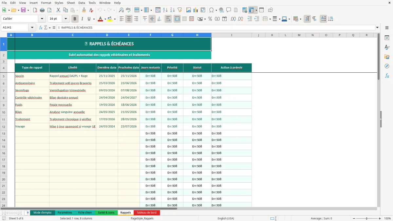Insert a comment bubble icon
Screen dimensions: 393x221
[x=229, y=10]
